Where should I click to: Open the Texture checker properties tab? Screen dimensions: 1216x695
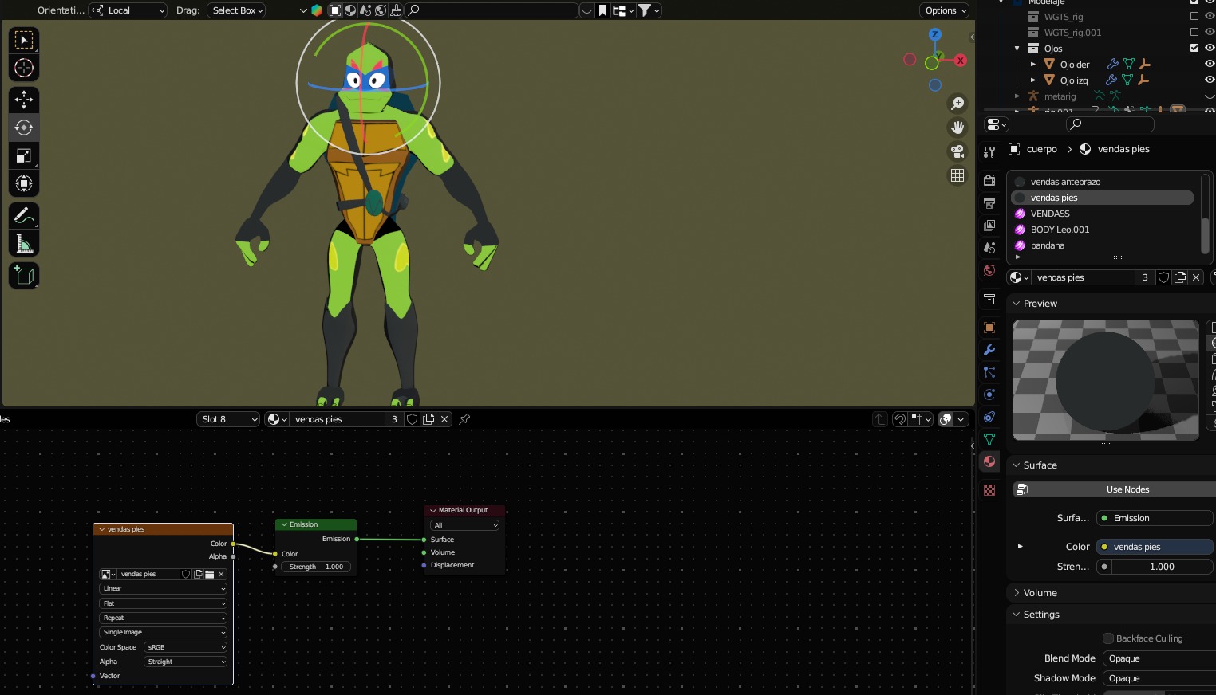989,490
